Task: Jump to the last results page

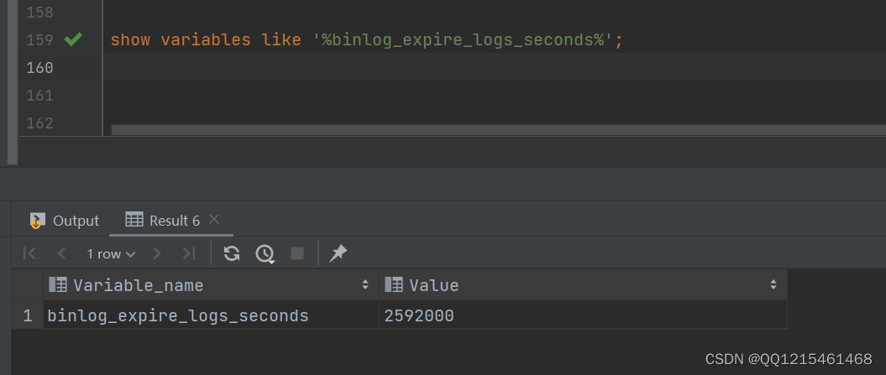Action: coord(189,253)
